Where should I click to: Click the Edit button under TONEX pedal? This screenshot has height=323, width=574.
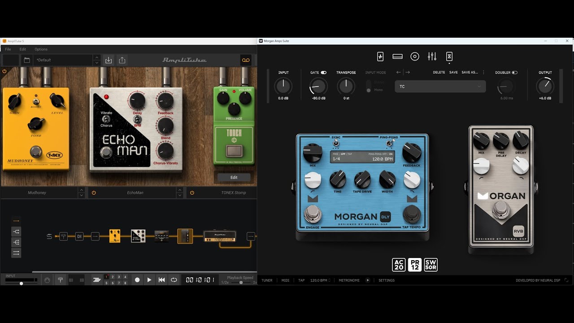click(234, 177)
